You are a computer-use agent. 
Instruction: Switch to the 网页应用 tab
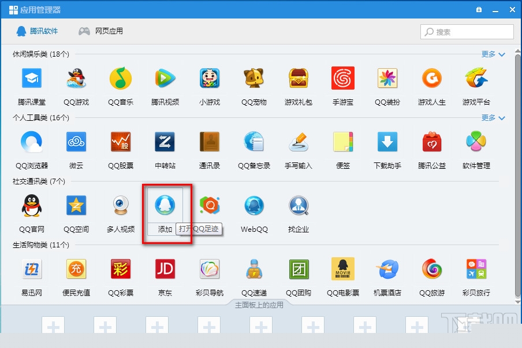click(100, 31)
